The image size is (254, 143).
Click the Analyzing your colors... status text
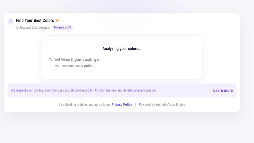click(x=122, y=49)
